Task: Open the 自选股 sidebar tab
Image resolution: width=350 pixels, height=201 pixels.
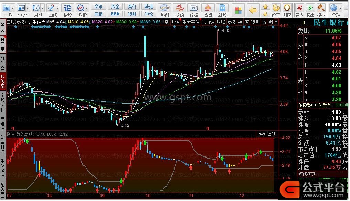Action: [x=3, y=124]
